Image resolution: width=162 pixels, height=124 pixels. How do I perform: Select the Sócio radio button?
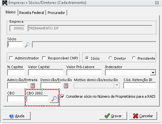click(x=87, y=58)
